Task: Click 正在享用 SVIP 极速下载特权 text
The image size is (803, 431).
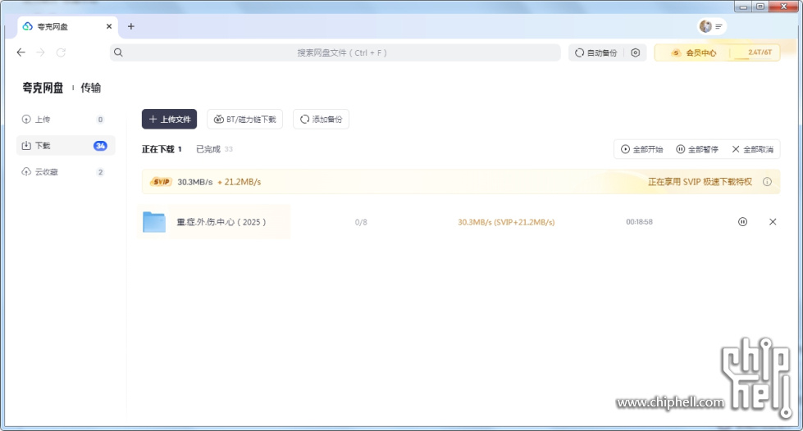Action: [x=700, y=182]
